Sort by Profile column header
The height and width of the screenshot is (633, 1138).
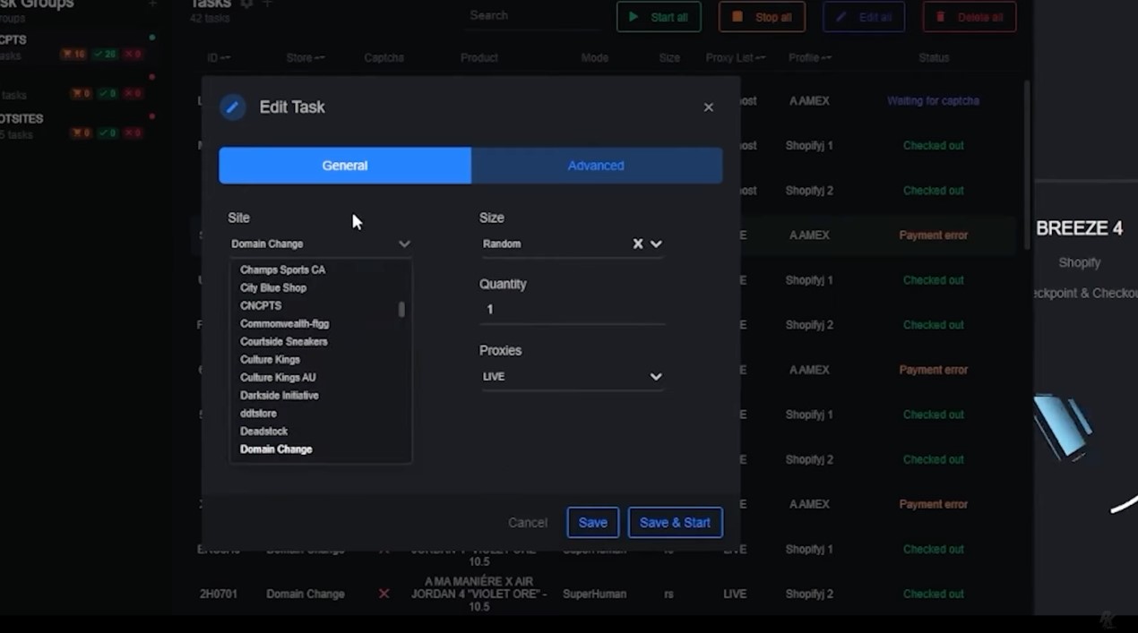810,57
